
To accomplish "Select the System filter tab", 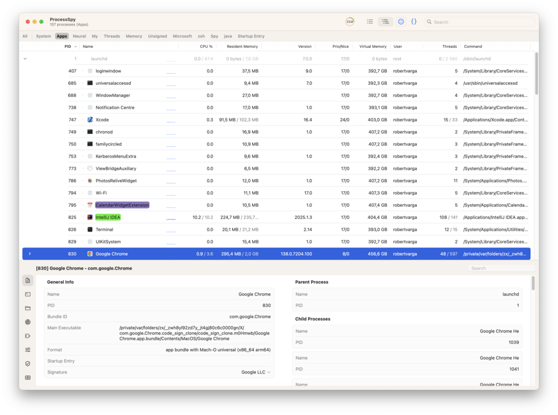I will (43, 36).
